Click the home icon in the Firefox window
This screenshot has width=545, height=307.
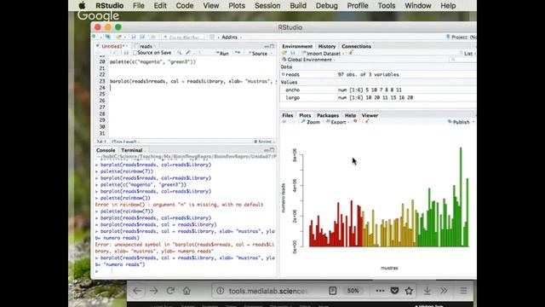click(186, 291)
